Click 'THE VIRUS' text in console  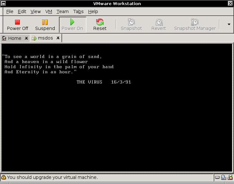[90, 82]
